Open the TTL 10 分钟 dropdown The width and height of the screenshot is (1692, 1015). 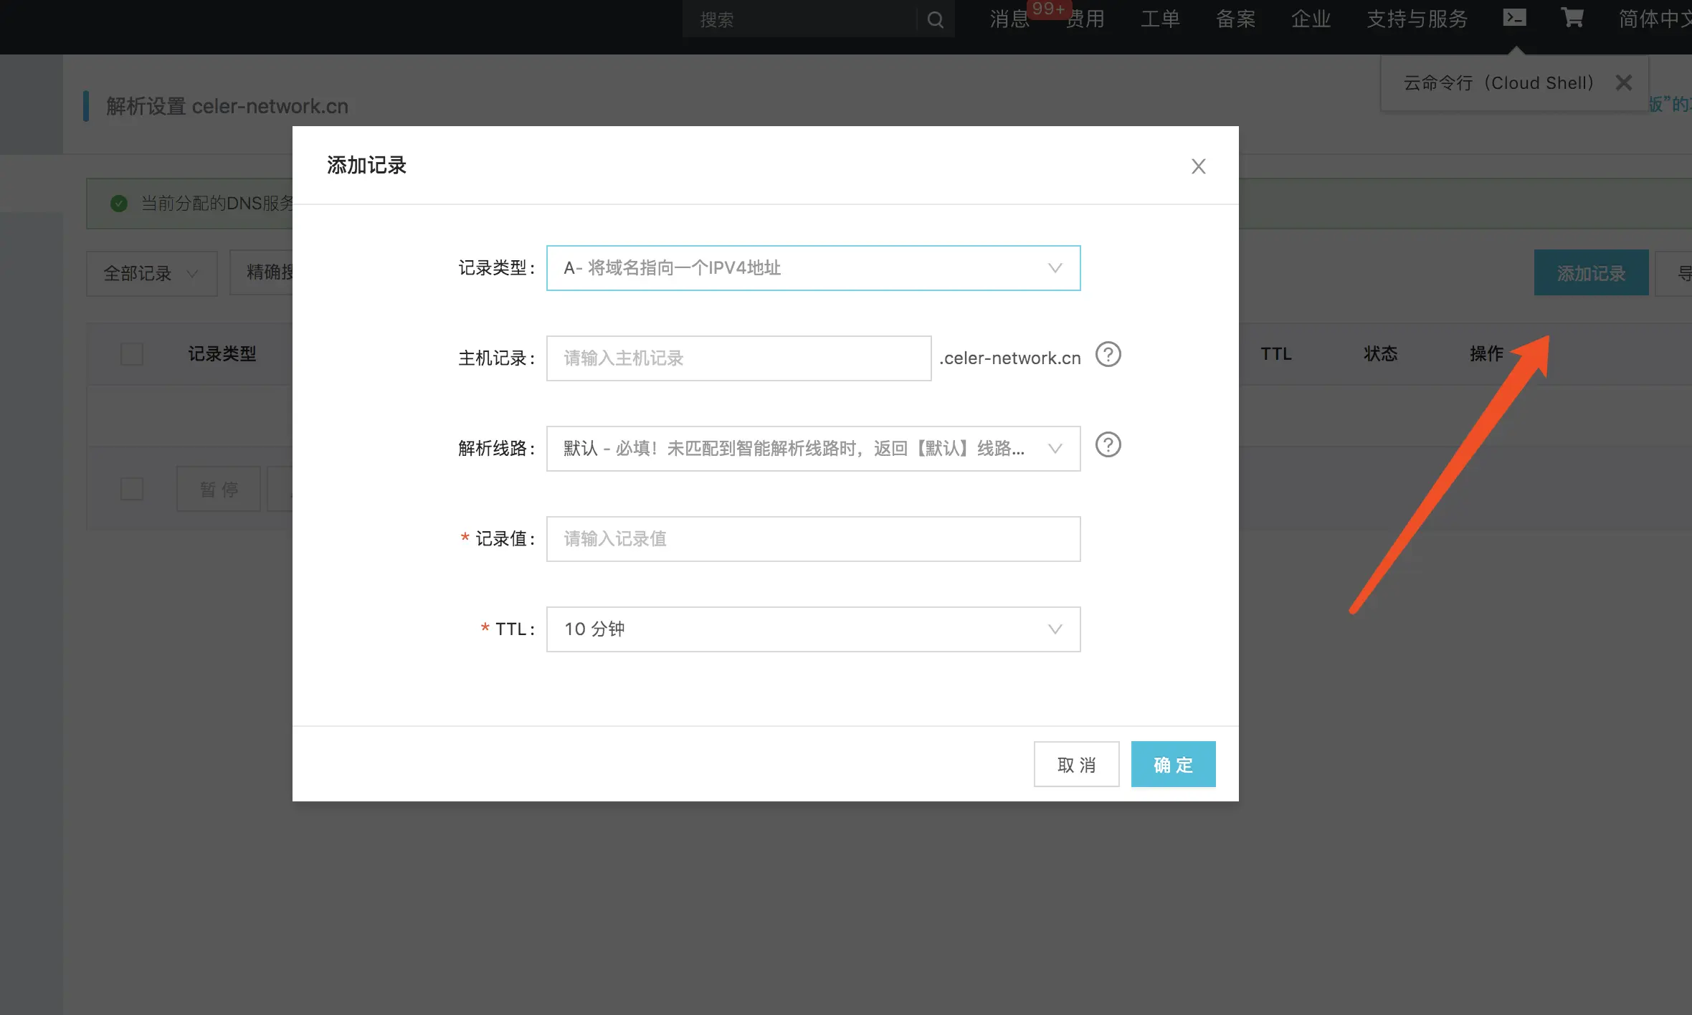tap(813, 629)
